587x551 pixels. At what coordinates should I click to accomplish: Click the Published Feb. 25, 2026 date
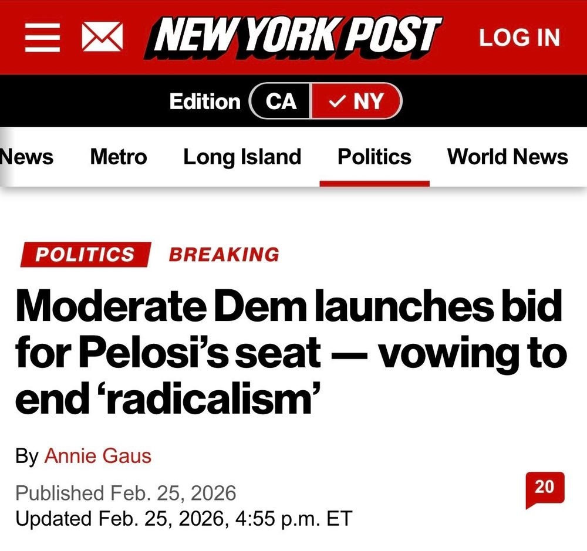(126, 492)
